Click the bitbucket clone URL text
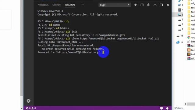Viewport: 195px width, 110px height. pyautogui.click(x=119, y=38)
